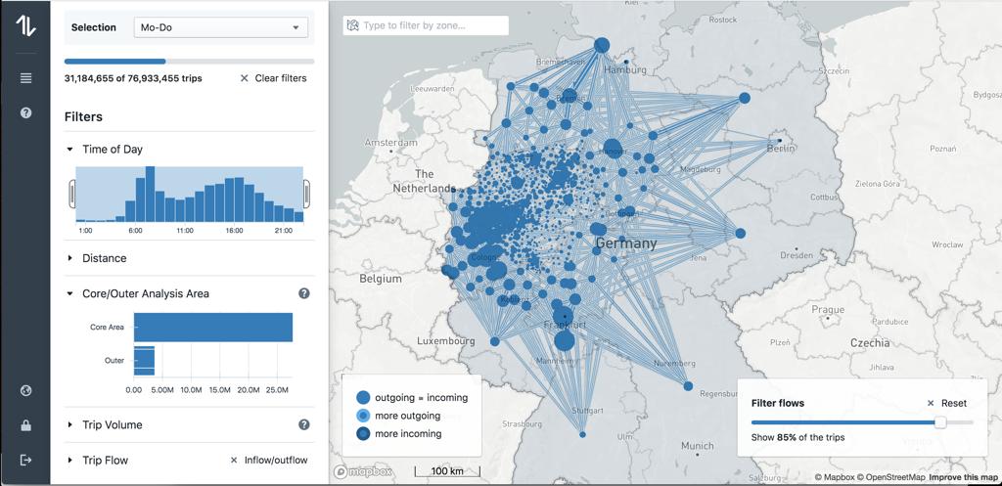
Task: Click the globe icon in the sidebar
Action: (25, 391)
